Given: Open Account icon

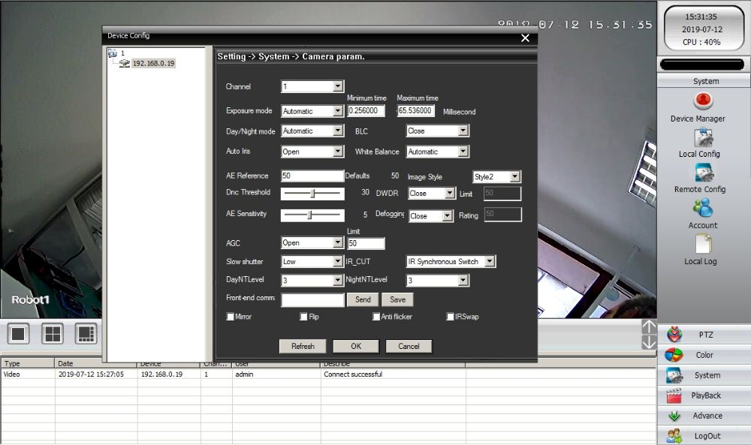Looking at the screenshot, I should pyautogui.click(x=703, y=208).
